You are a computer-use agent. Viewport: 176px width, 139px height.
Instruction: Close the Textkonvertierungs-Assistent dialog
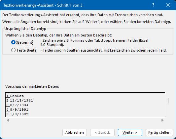pos(168,5)
